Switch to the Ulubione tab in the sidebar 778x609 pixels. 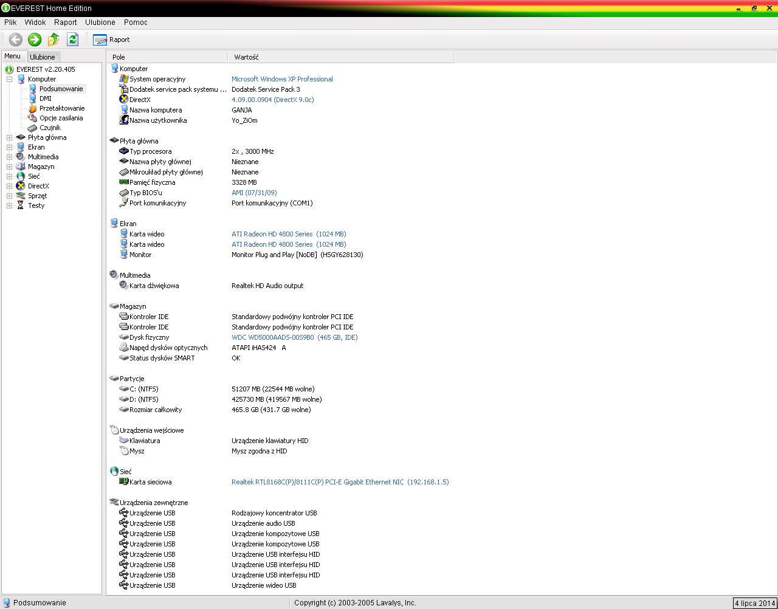[x=43, y=57]
